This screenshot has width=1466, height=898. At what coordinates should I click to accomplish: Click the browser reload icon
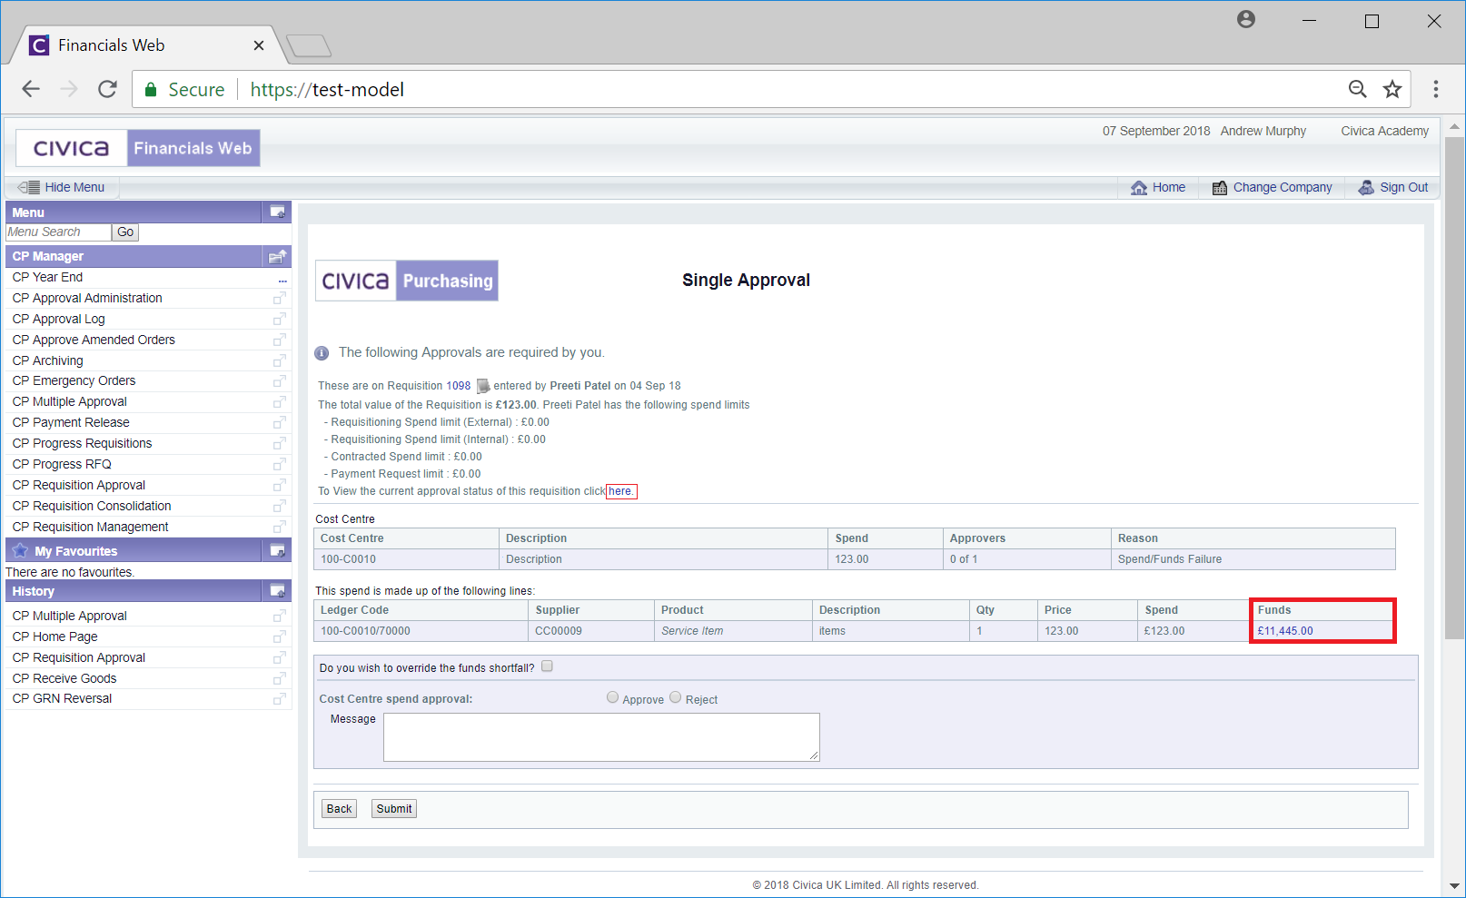(x=107, y=89)
